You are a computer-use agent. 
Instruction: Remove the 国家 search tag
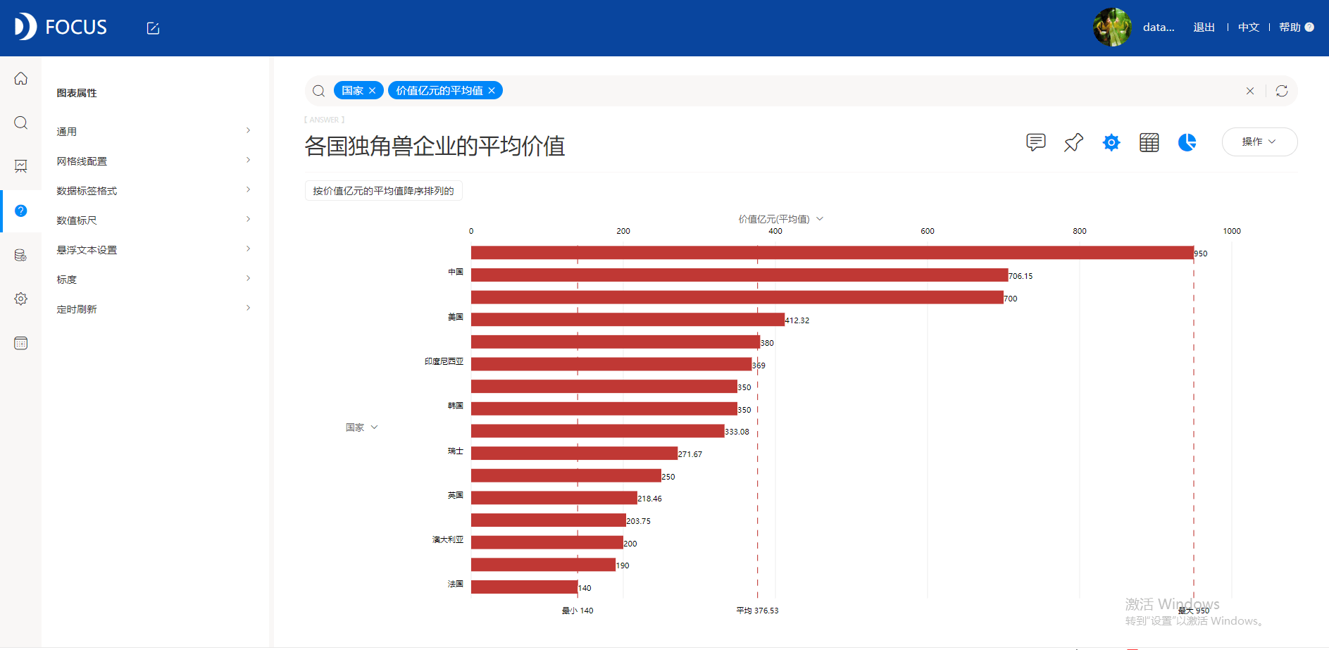pos(373,91)
